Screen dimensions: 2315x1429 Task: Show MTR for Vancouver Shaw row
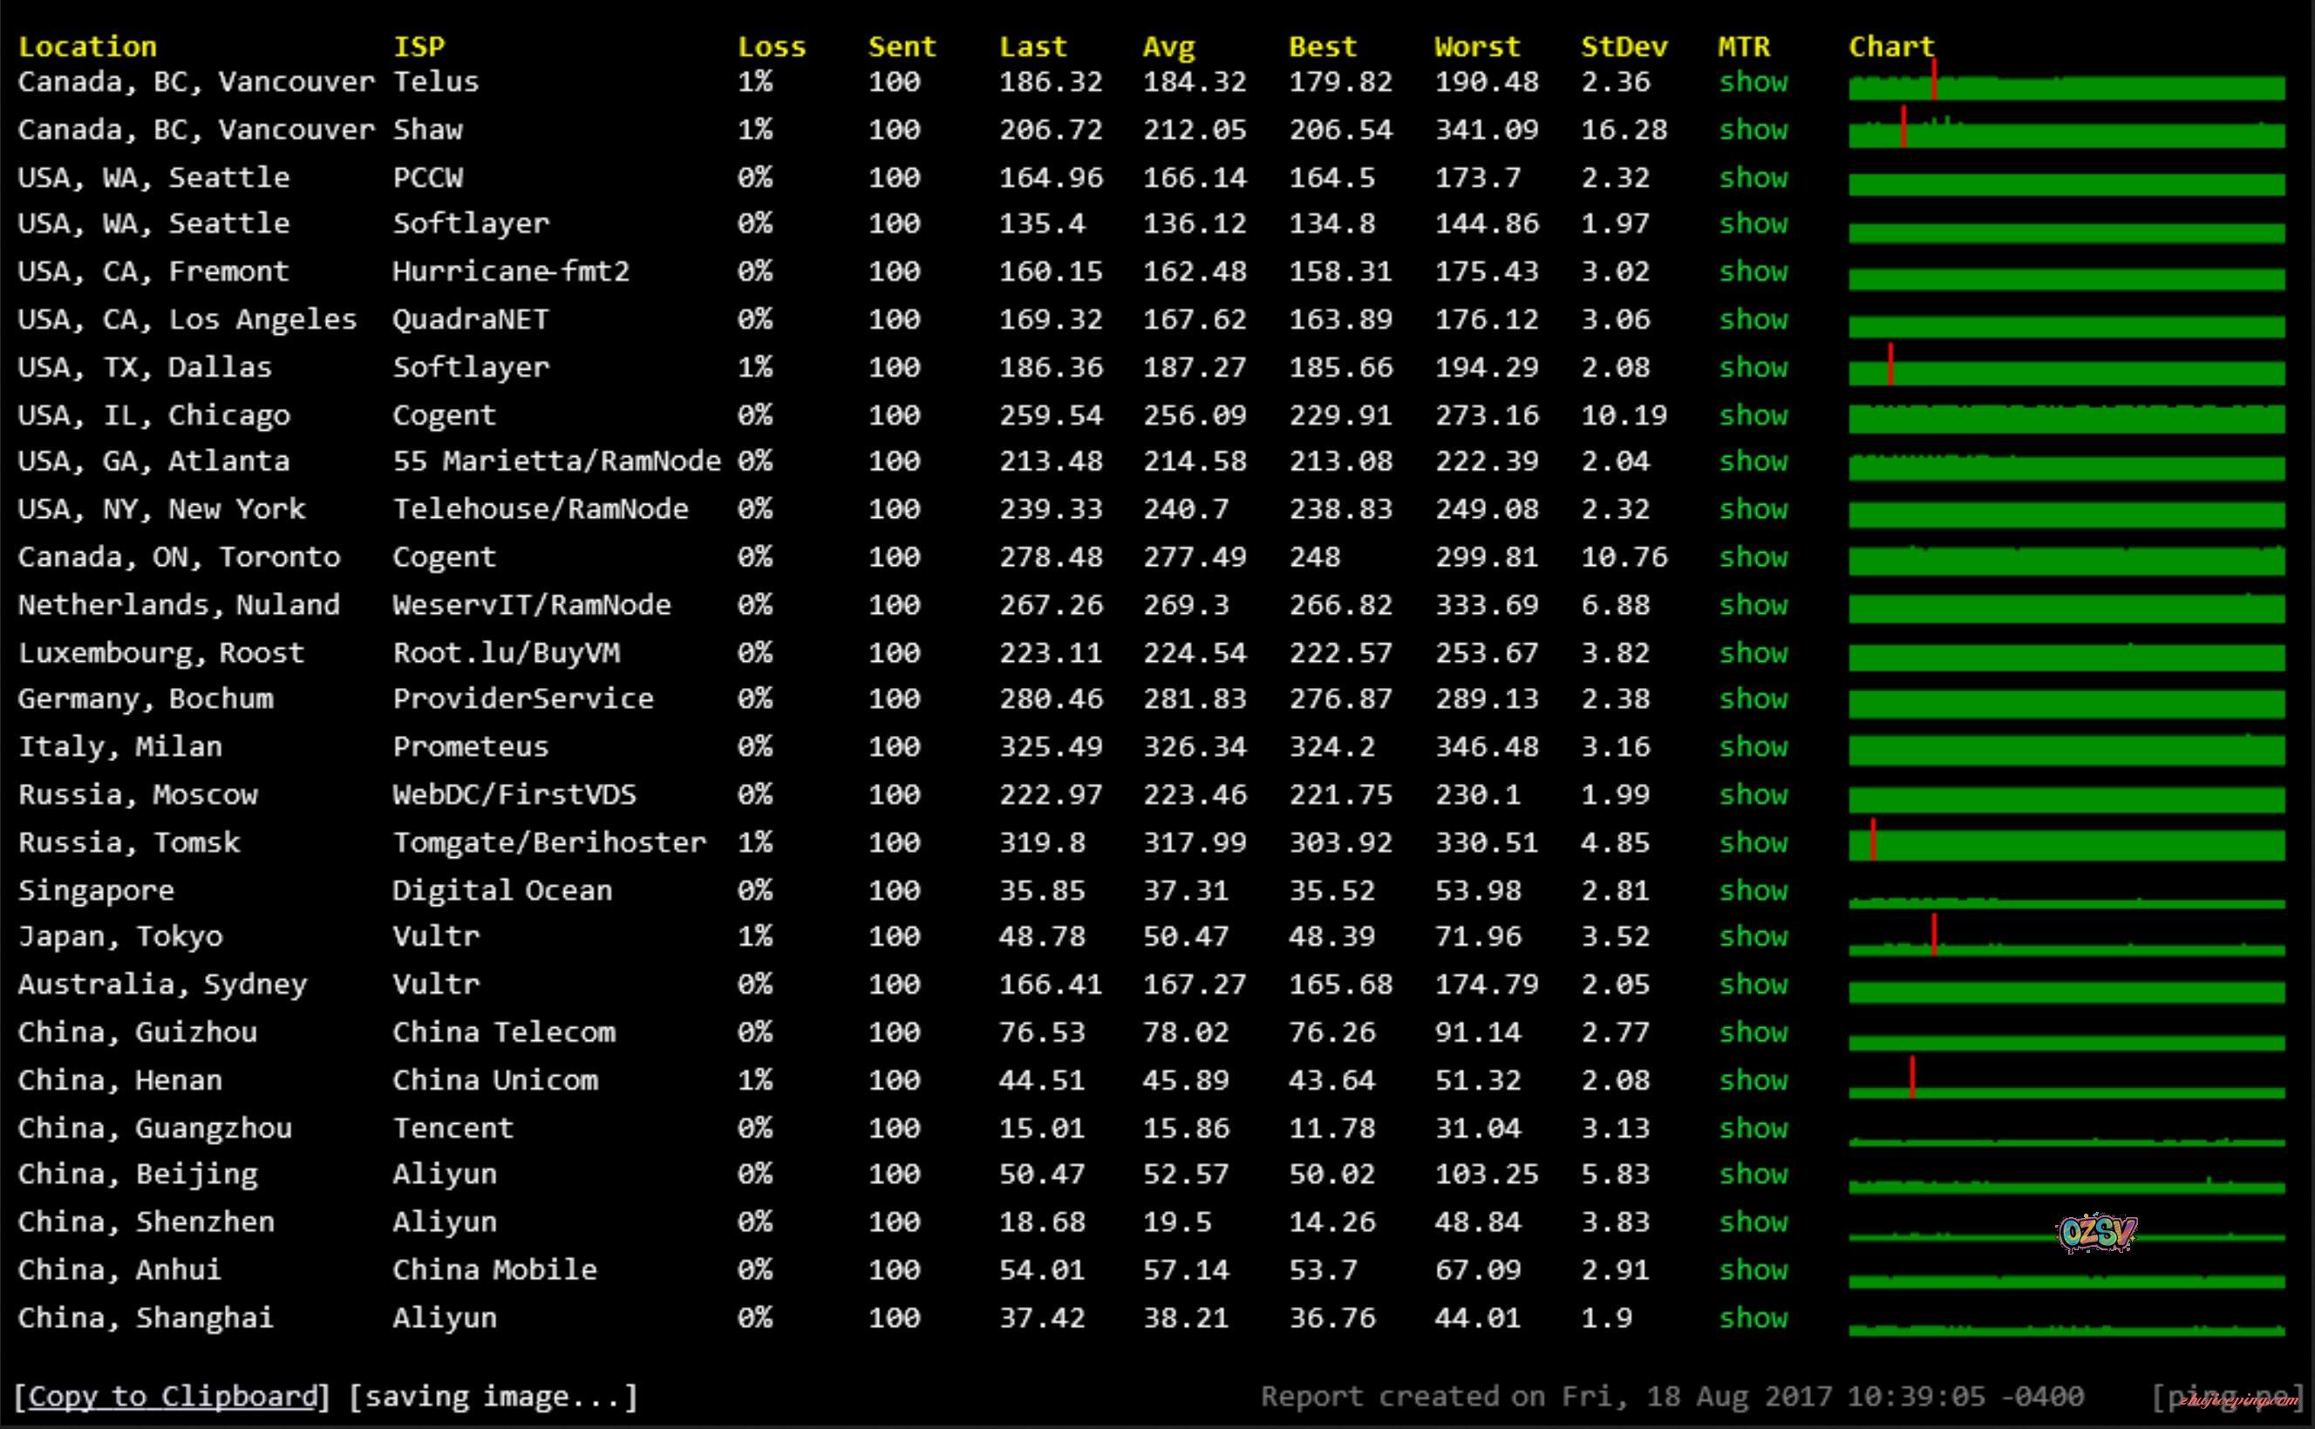coord(1753,130)
